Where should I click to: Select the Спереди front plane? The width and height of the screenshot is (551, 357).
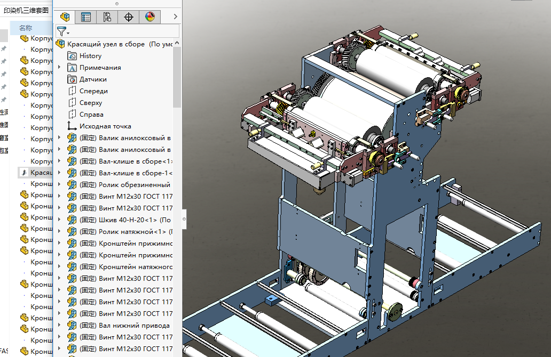[93, 91]
